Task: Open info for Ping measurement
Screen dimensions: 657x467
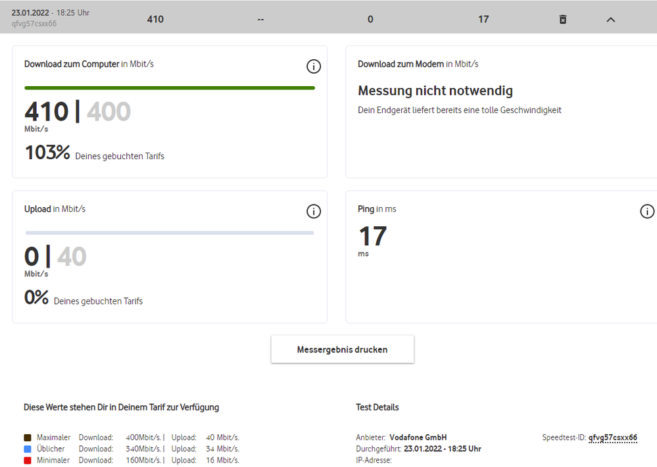Action: 647,211
